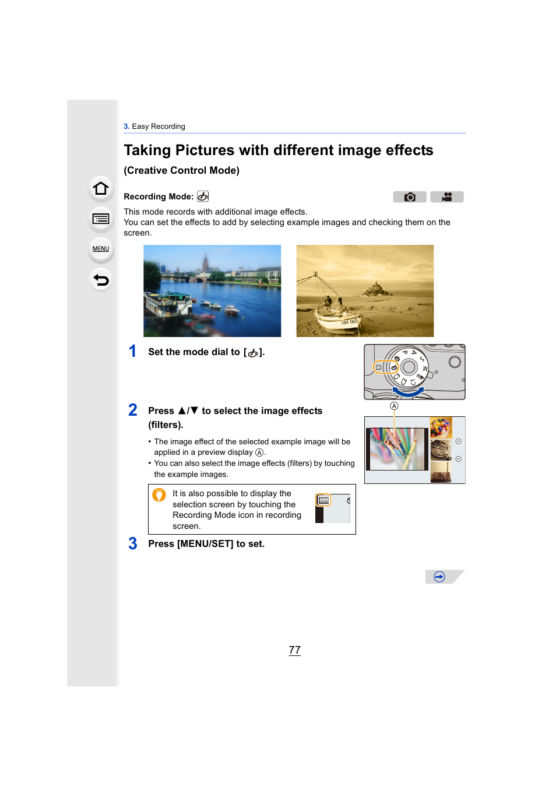Click the Recording Mode icon in tip box
Screen dimensions: 556x786
(x=323, y=500)
